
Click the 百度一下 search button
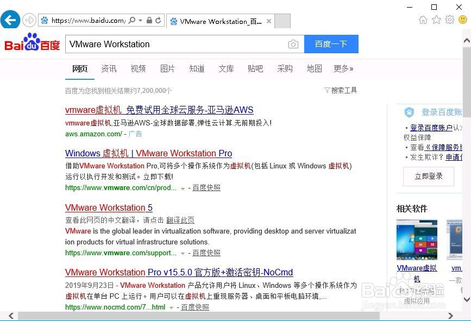[x=331, y=44]
